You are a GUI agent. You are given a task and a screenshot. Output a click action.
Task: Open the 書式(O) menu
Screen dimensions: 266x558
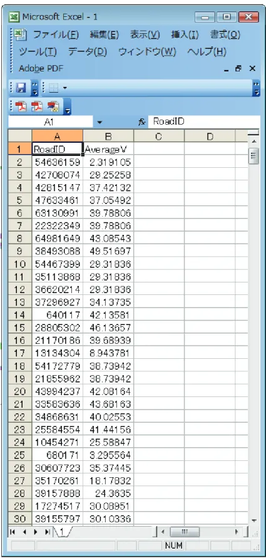coord(225,35)
